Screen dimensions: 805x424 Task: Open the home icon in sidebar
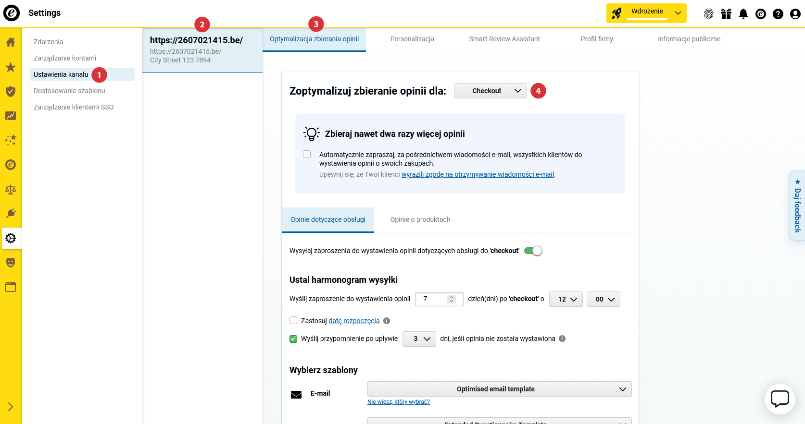click(x=11, y=42)
